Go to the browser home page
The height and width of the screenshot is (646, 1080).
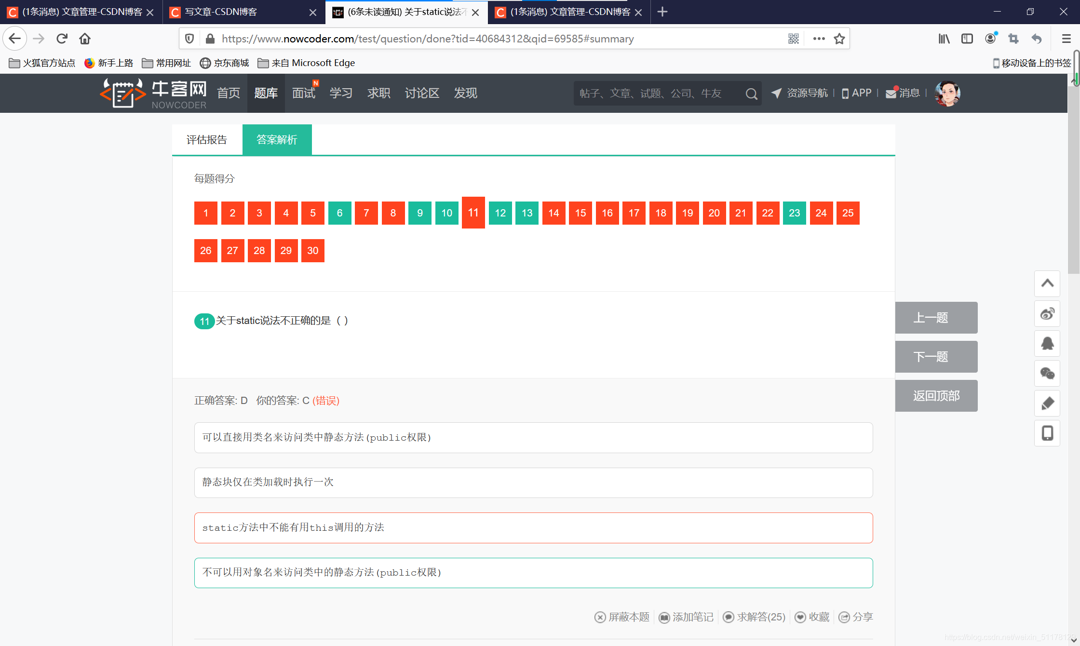click(x=85, y=39)
